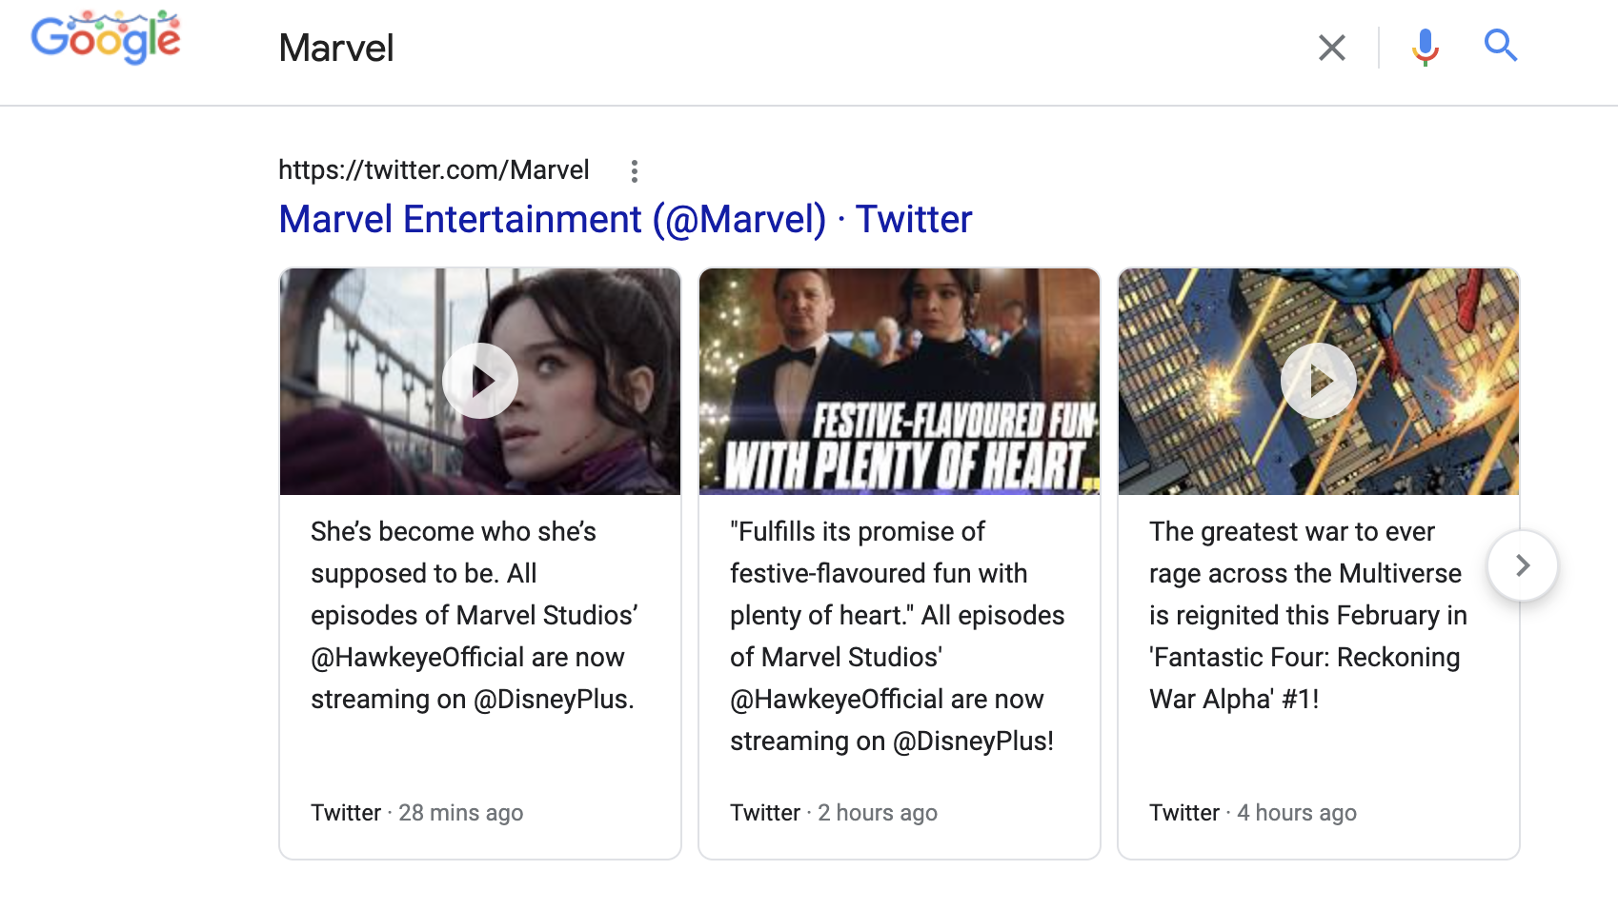Viewport: 1618px width, 910px height.
Task: Start voice search with the microphone icon
Action: click(1425, 47)
